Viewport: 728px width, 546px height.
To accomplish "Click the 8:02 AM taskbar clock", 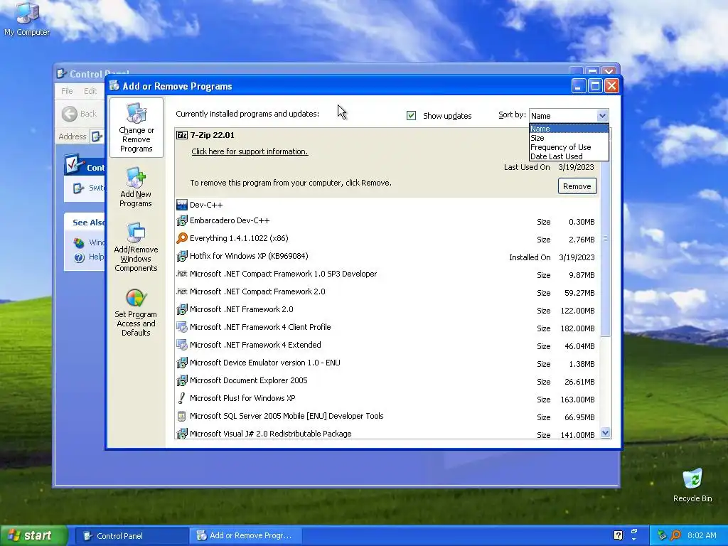I will 702,535.
